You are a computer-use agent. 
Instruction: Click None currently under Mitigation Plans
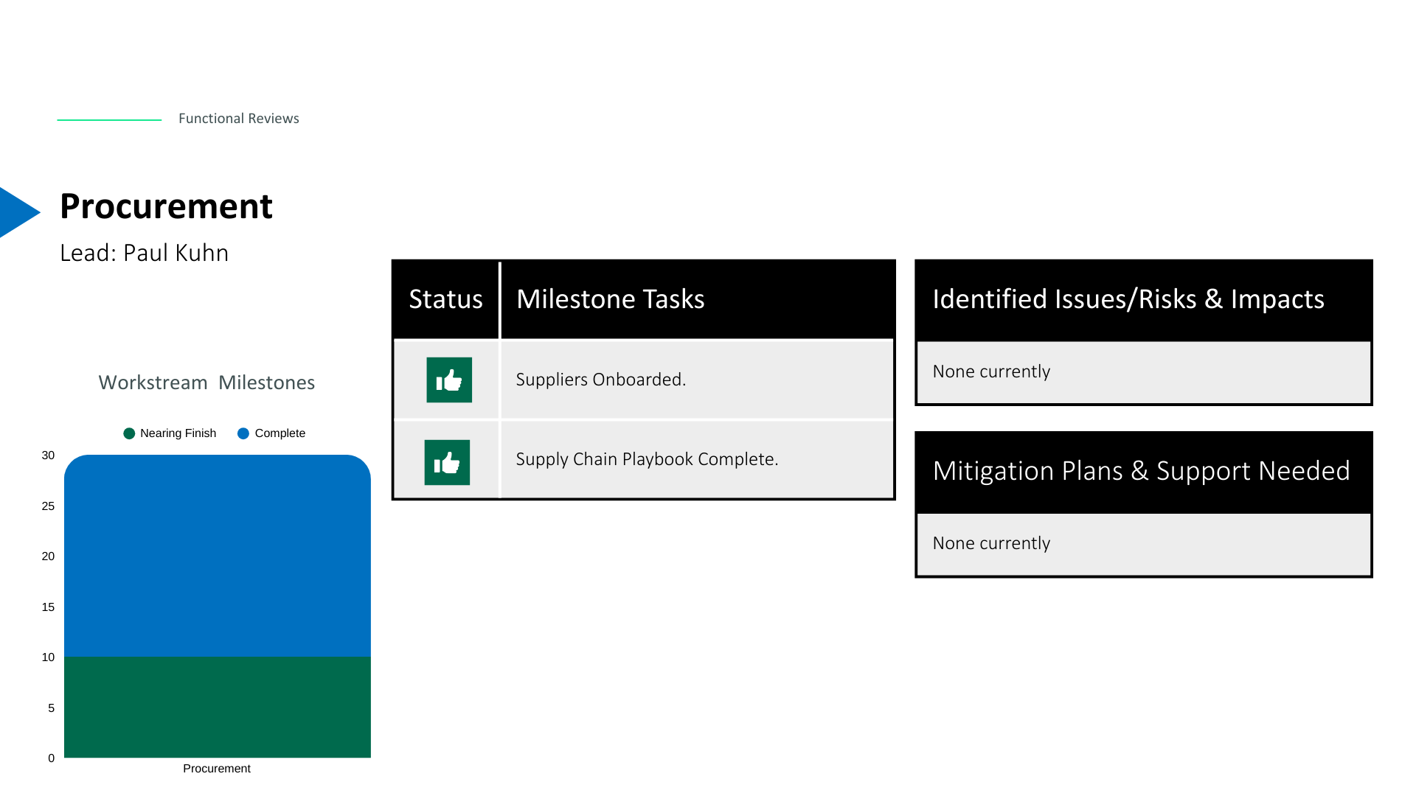click(991, 543)
